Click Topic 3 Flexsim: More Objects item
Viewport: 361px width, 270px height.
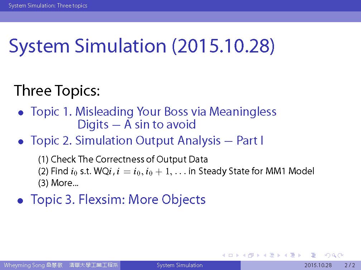pyautogui.click(x=118, y=199)
